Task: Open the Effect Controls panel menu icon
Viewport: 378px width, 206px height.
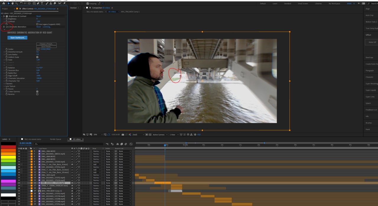Action: click(x=58, y=9)
